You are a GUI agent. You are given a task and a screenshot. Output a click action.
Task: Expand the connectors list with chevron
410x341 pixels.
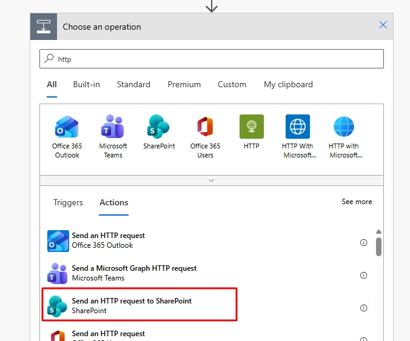212,180
